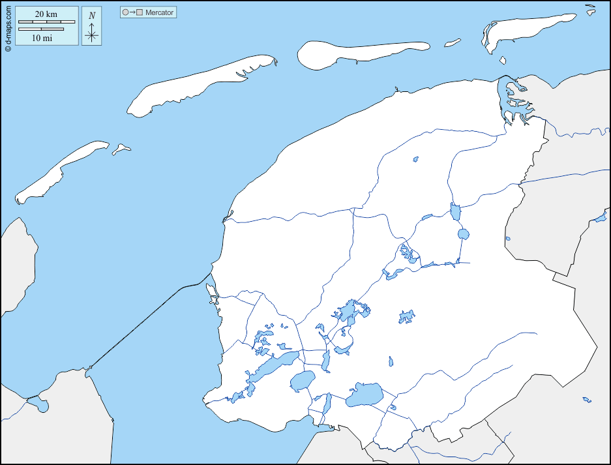Select the easternmost island at top right
Screen dimensions: 611x465
click(522, 29)
